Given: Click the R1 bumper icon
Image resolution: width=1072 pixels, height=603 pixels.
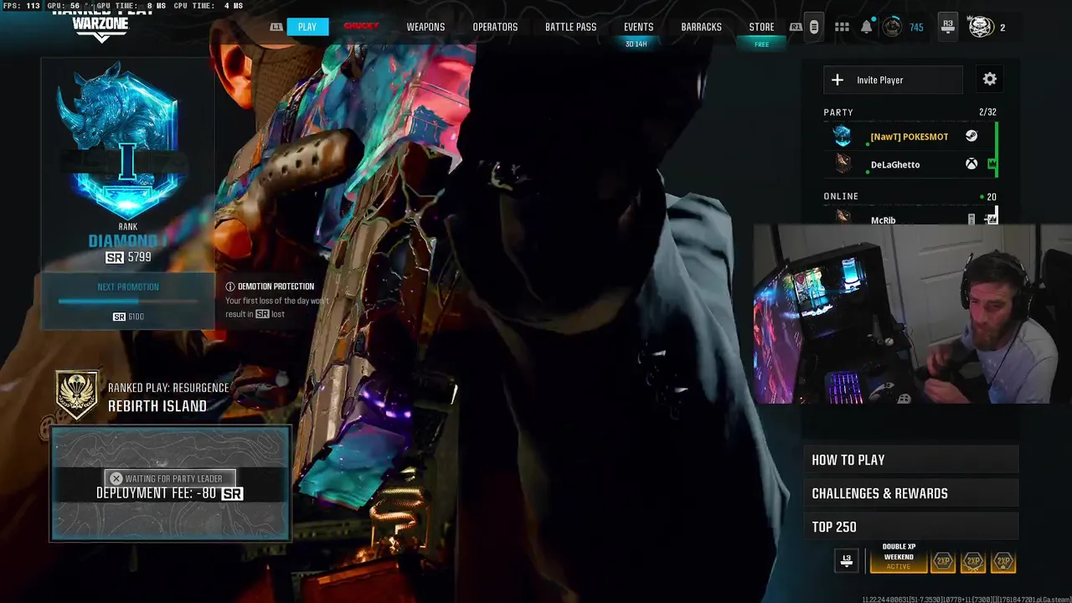Looking at the screenshot, I should [796, 27].
